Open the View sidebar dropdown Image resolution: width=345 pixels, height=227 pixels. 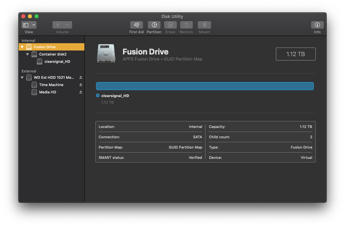[x=29, y=25]
